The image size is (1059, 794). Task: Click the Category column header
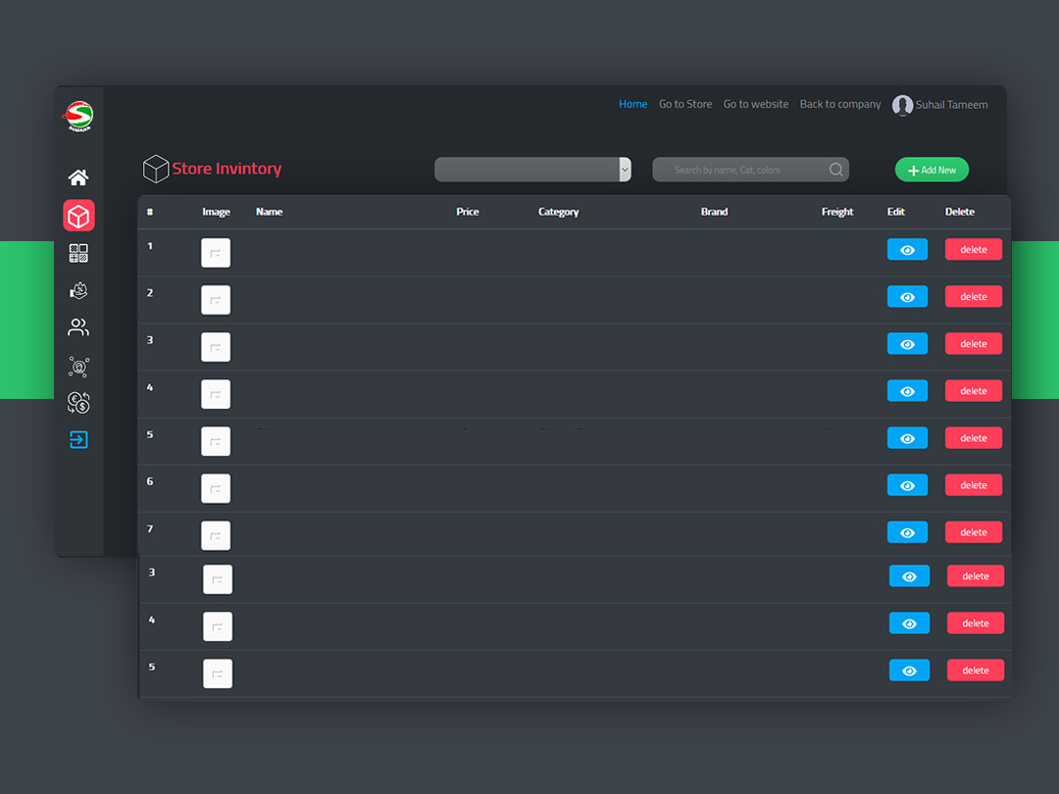[x=558, y=212]
